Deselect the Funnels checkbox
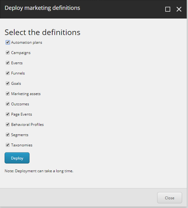The width and height of the screenshot is (188, 208). pos(8,73)
